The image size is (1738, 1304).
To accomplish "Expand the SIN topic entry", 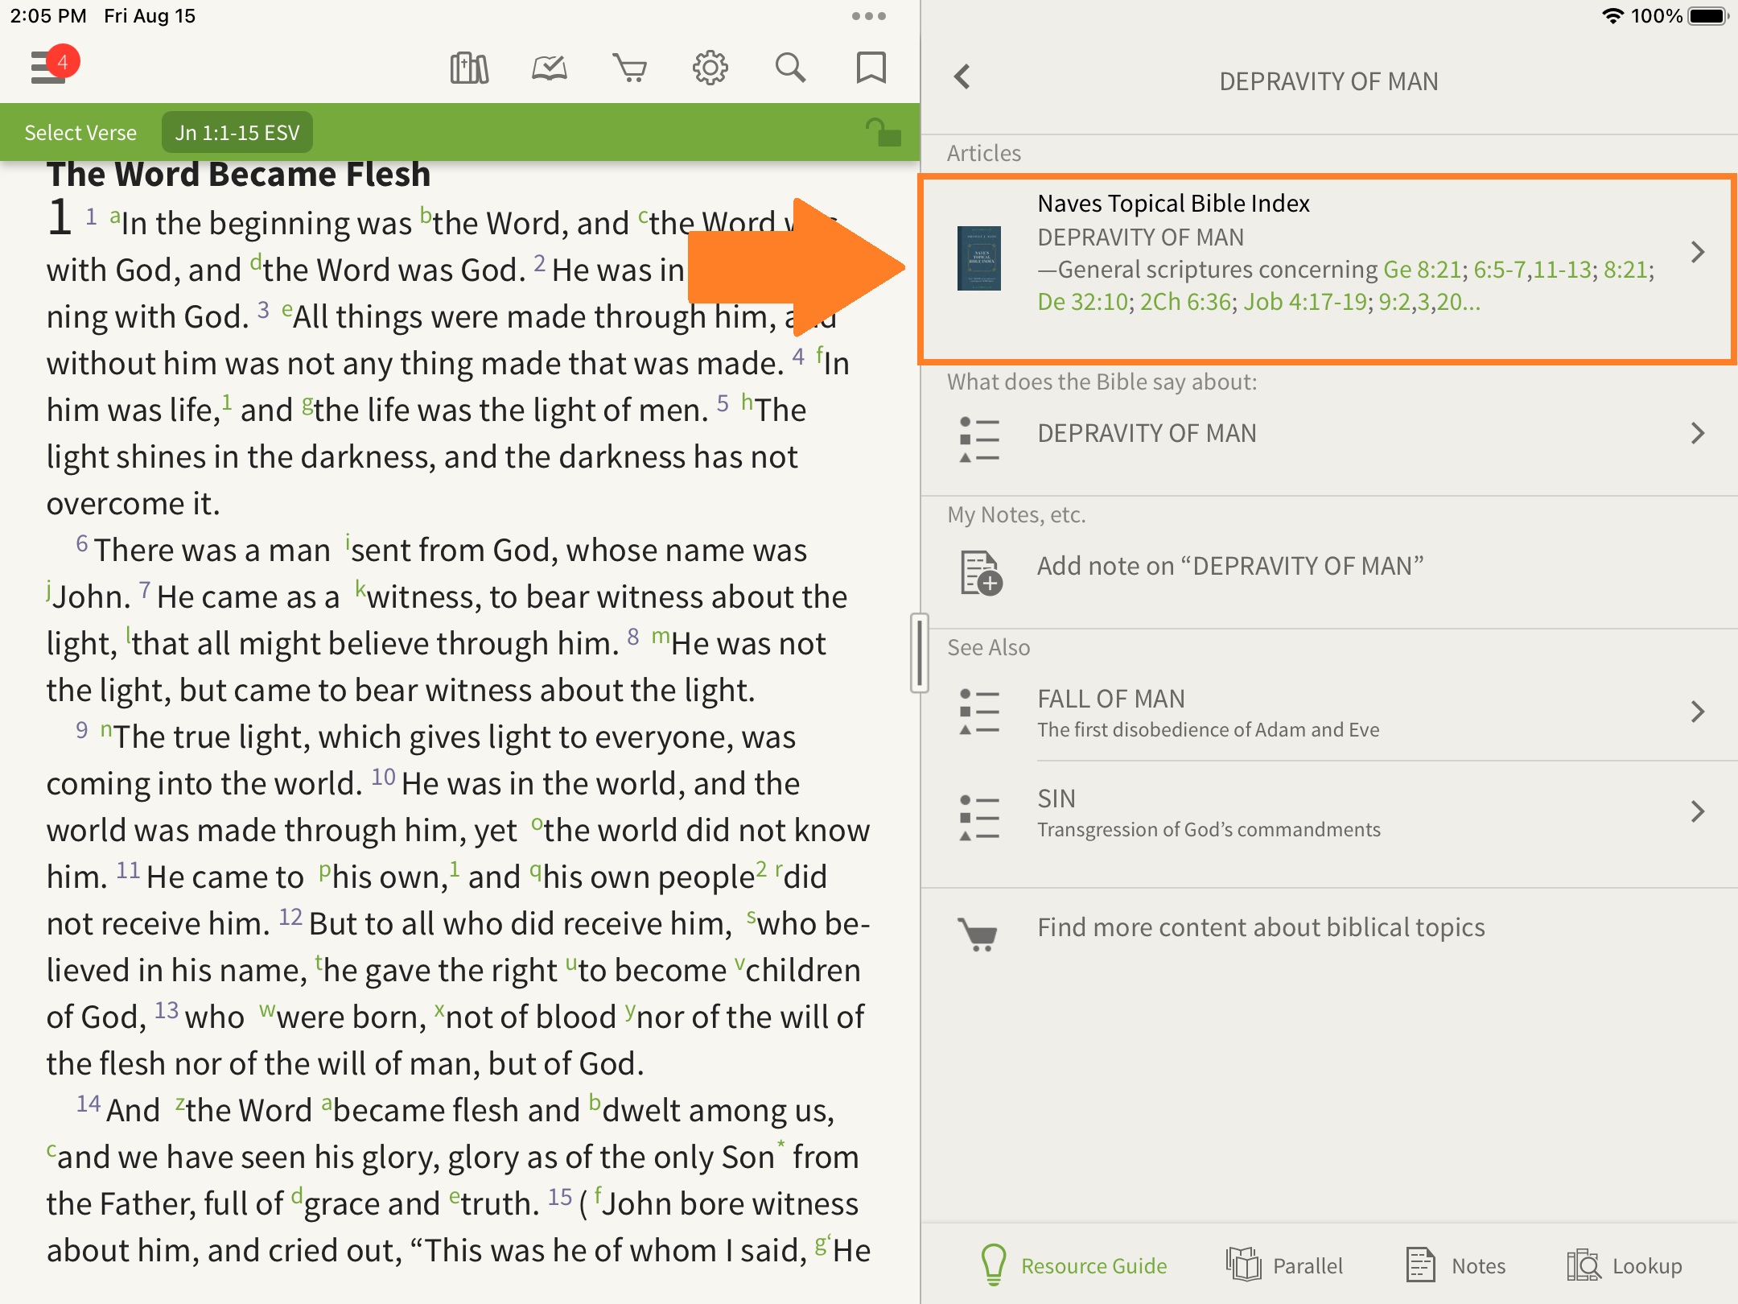I will (1328, 811).
